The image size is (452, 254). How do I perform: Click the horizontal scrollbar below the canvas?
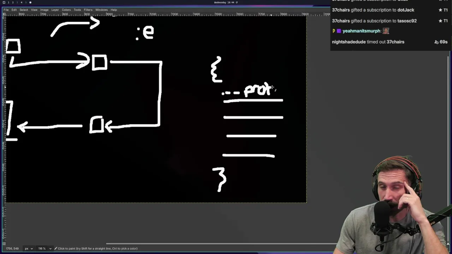(222, 243)
